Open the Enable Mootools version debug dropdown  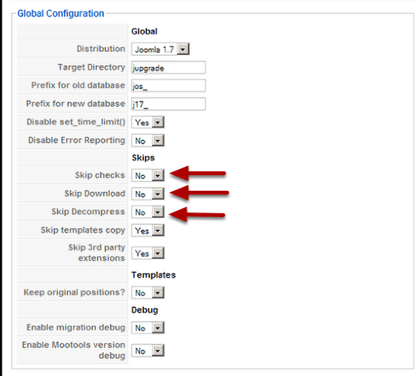[x=148, y=350]
